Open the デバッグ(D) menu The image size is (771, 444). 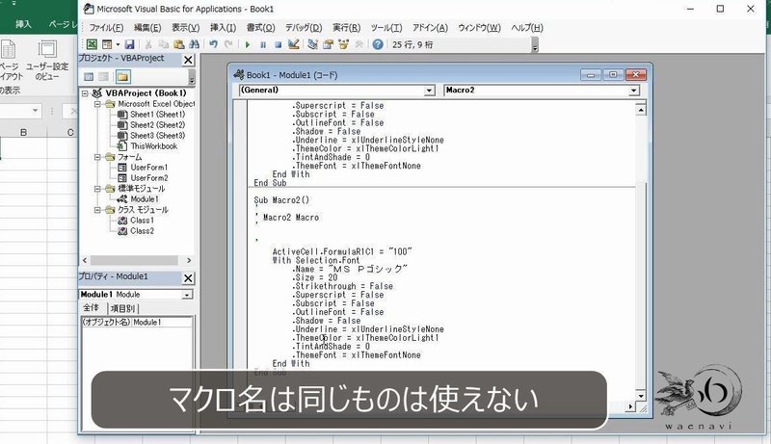coord(304,28)
